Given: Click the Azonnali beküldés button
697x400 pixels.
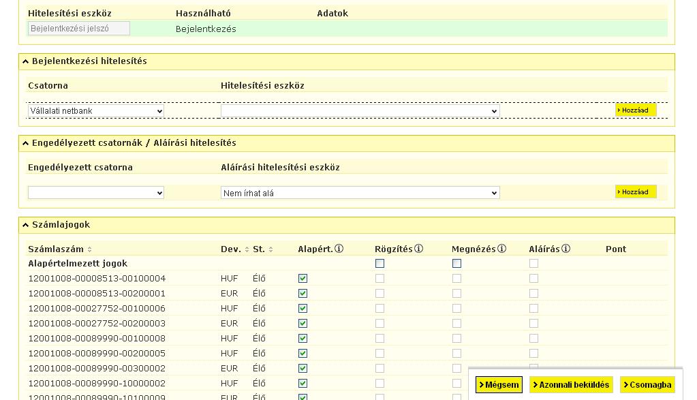Looking at the screenshot, I should point(571,384).
